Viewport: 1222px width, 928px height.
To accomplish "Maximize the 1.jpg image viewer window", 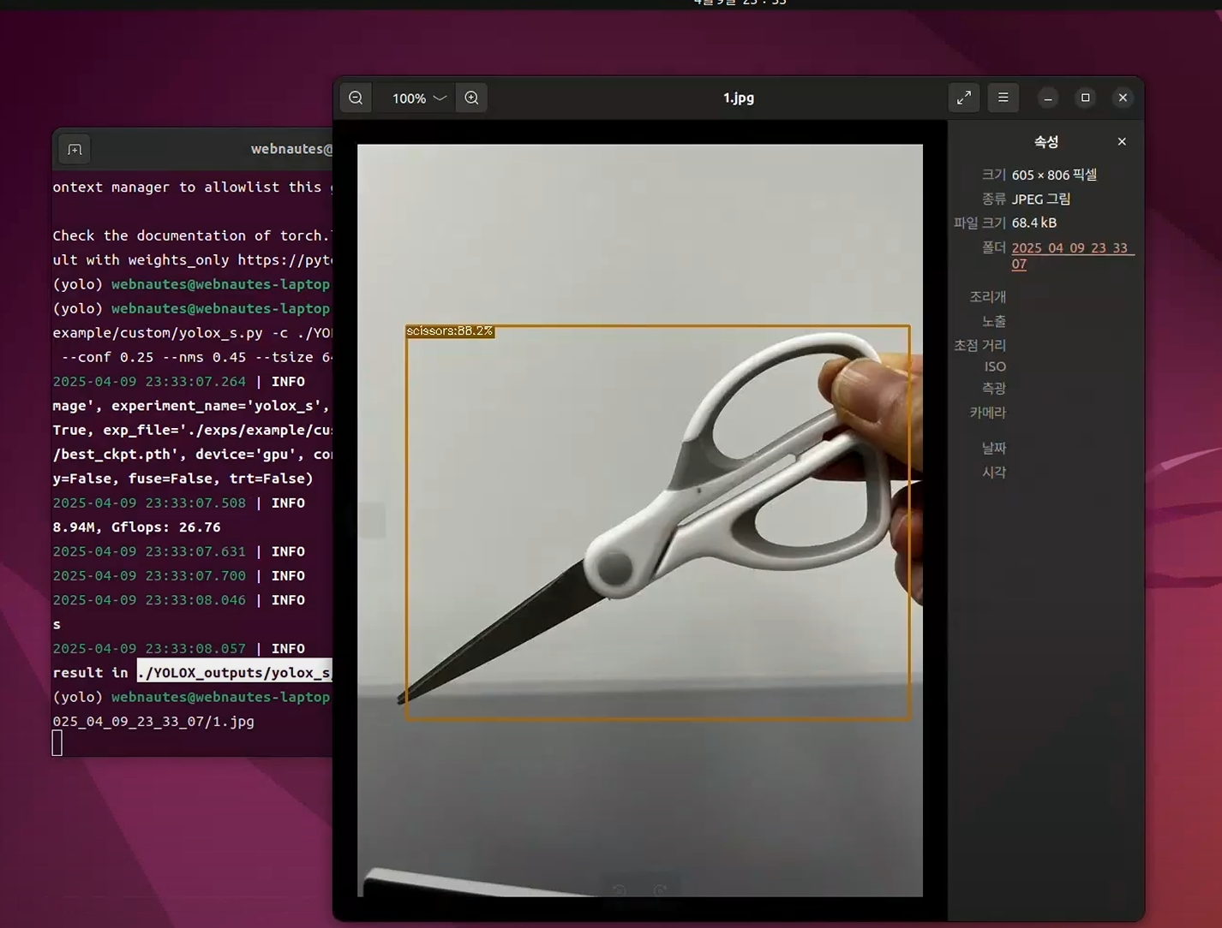I will [x=1086, y=98].
